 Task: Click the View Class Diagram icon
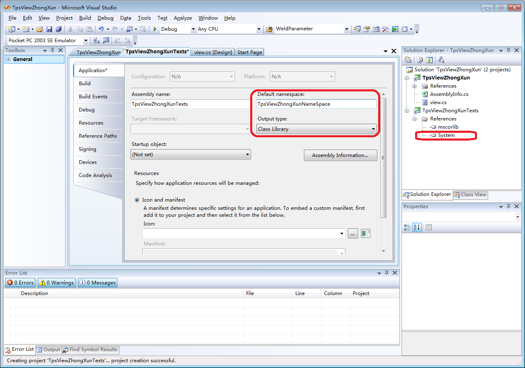coord(441,60)
